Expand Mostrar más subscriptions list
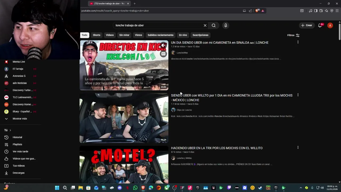This screenshot has width=341, height=192. pos(20,119)
